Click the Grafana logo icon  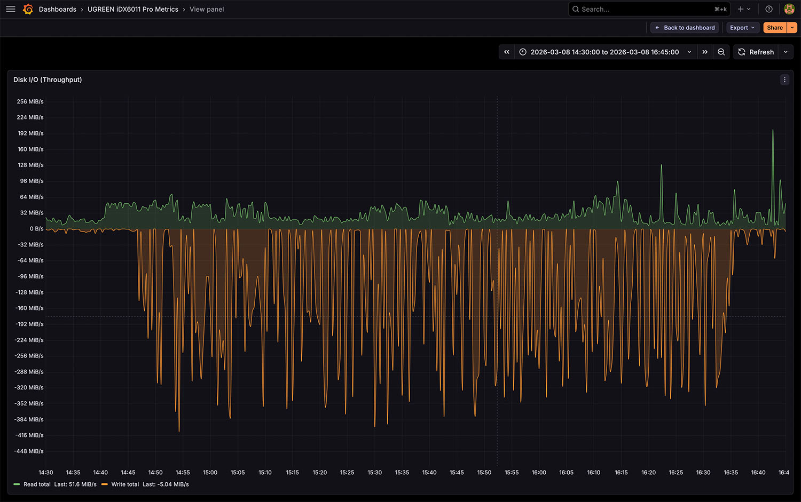point(28,9)
